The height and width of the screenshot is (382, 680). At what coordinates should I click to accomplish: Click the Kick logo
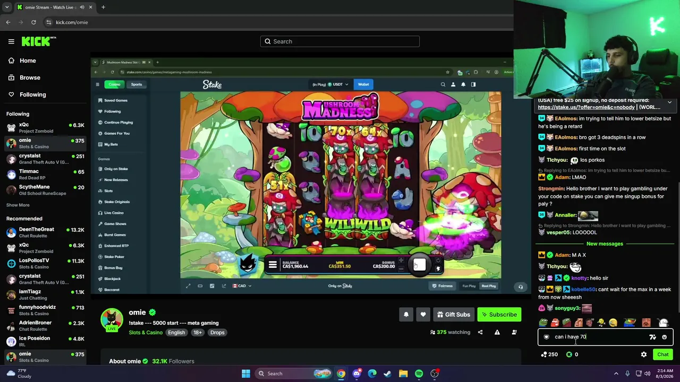coord(39,41)
